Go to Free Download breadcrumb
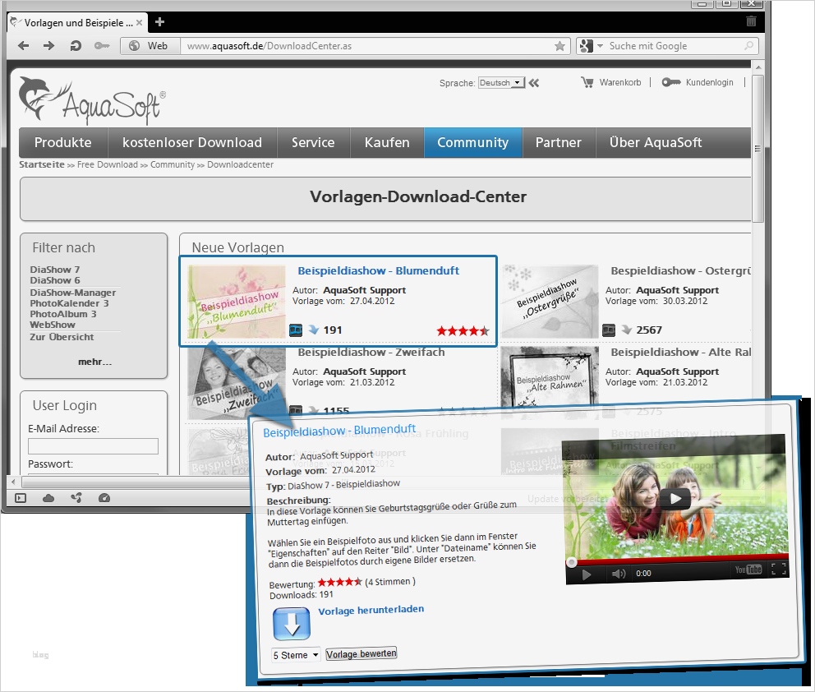Viewport: 815px width, 692px height. tap(108, 164)
